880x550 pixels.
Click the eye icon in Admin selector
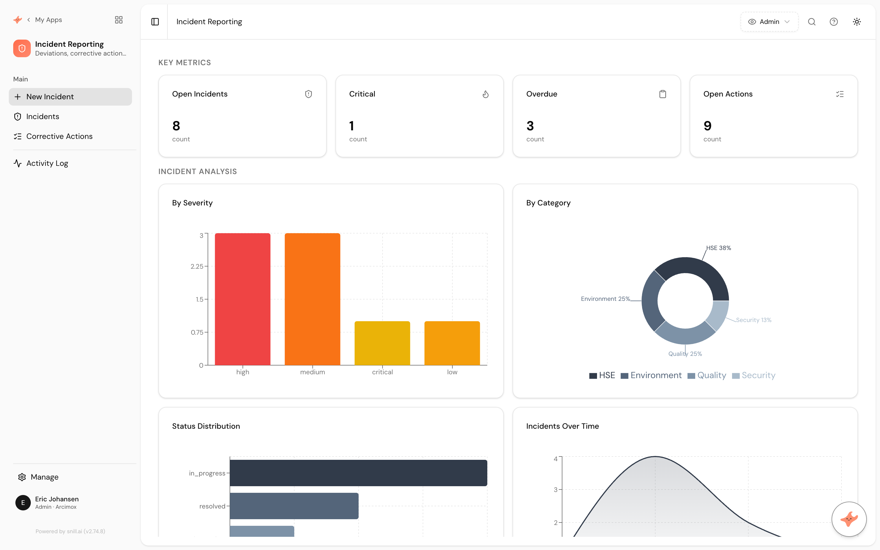click(x=752, y=22)
